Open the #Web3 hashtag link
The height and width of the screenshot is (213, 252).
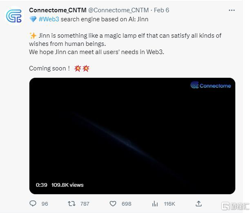click(49, 19)
